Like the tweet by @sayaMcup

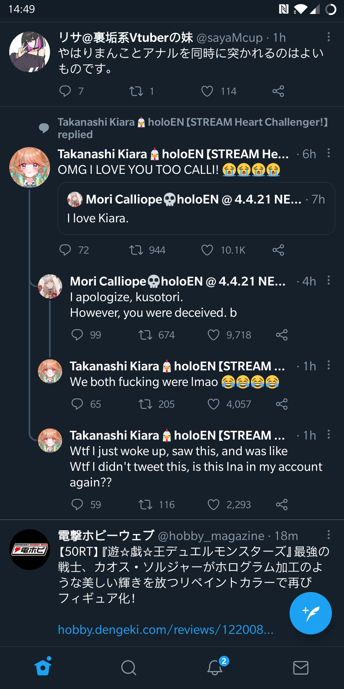207,91
